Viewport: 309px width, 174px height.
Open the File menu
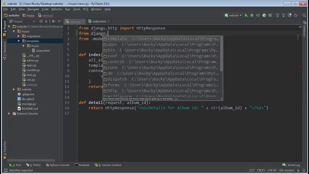5,9
